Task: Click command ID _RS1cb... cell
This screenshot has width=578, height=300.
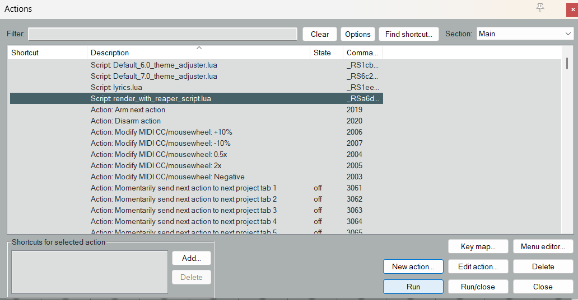Action: pyautogui.click(x=362, y=65)
